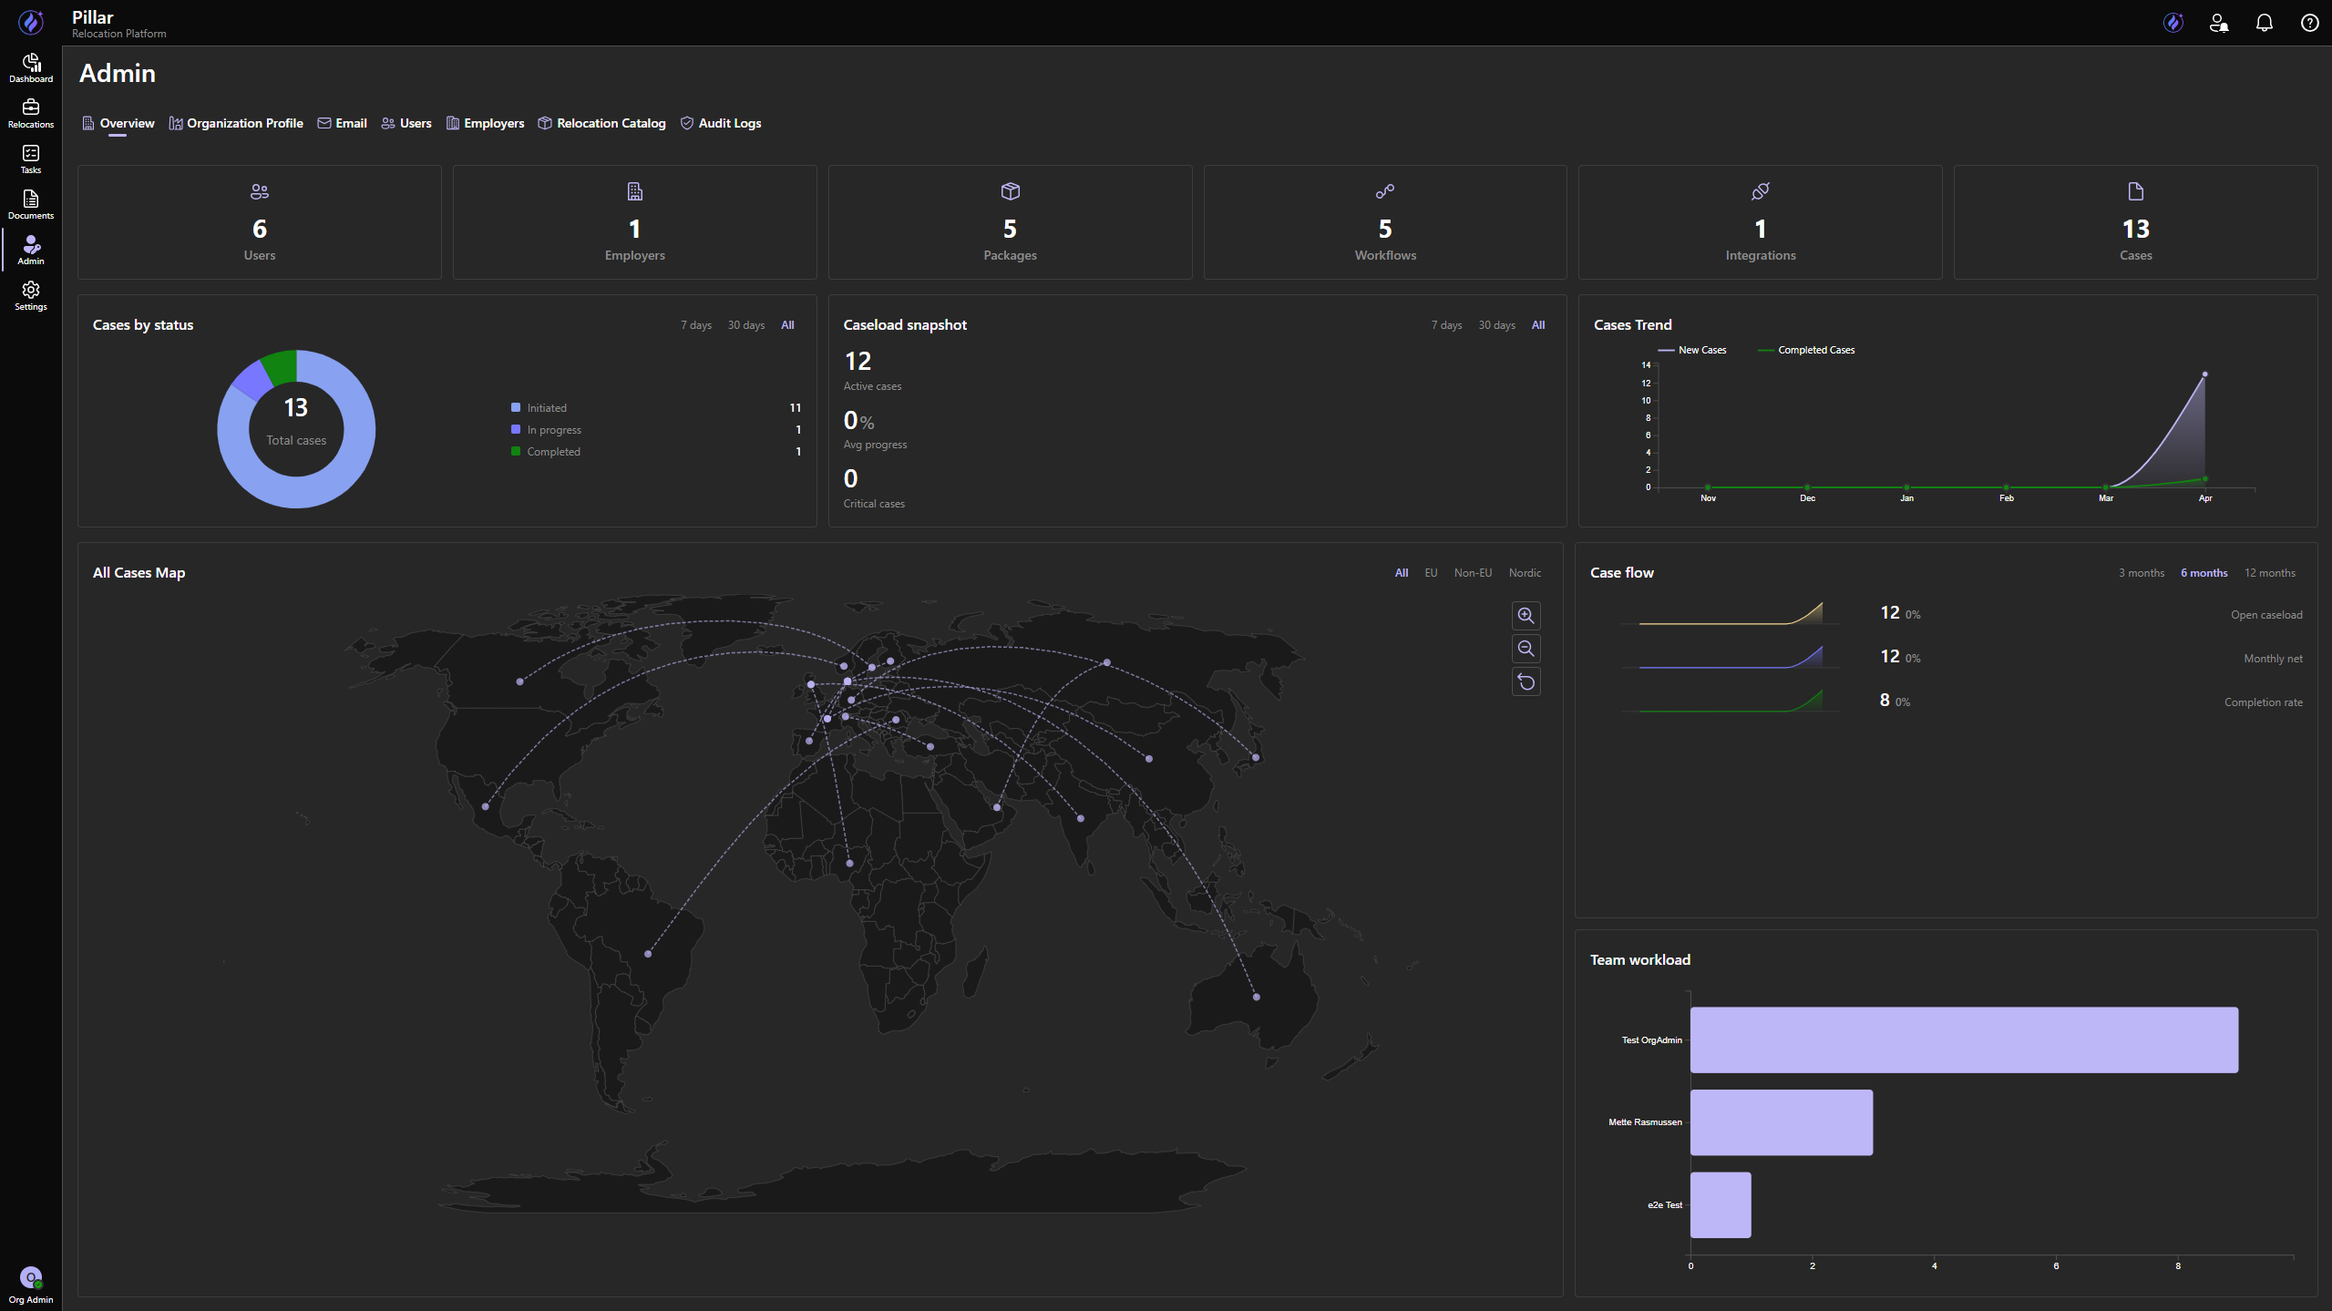Click the Pillar assistant icon in the top bar
The image size is (2332, 1311).
pyautogui.click(x=2173, y=23)
